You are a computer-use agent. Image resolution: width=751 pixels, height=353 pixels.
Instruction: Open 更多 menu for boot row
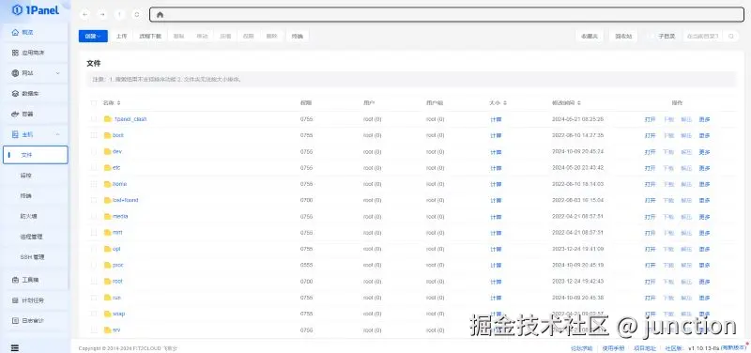(704, 135)
